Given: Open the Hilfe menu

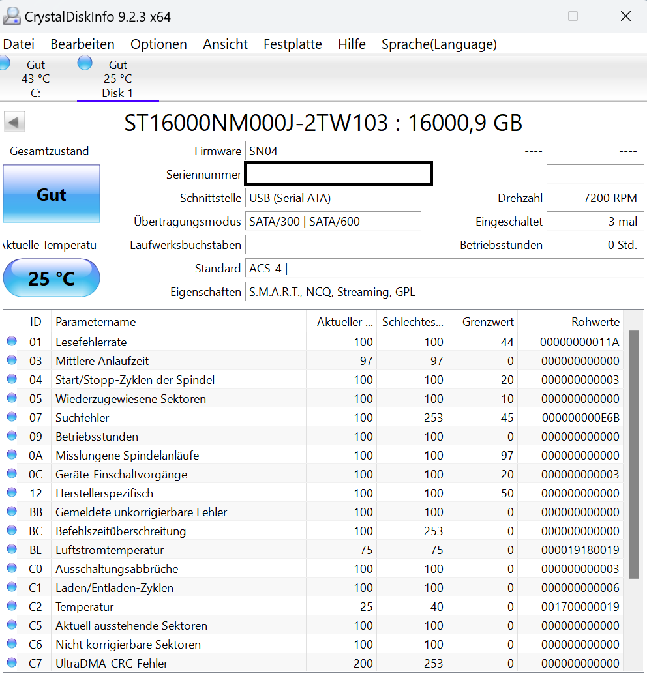Looking at the screenshot, I should (x=352, y=44).
